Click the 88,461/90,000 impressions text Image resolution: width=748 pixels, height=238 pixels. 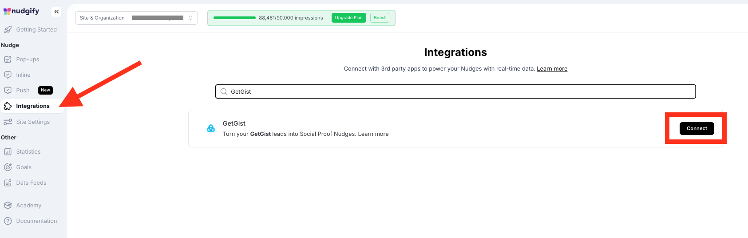coord(291,18)
